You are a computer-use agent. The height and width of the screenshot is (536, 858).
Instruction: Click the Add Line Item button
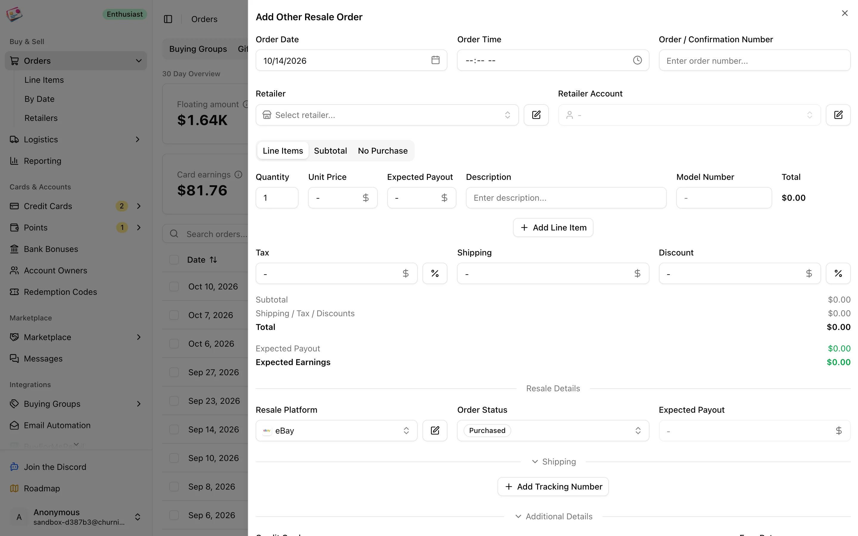(553, 228)
